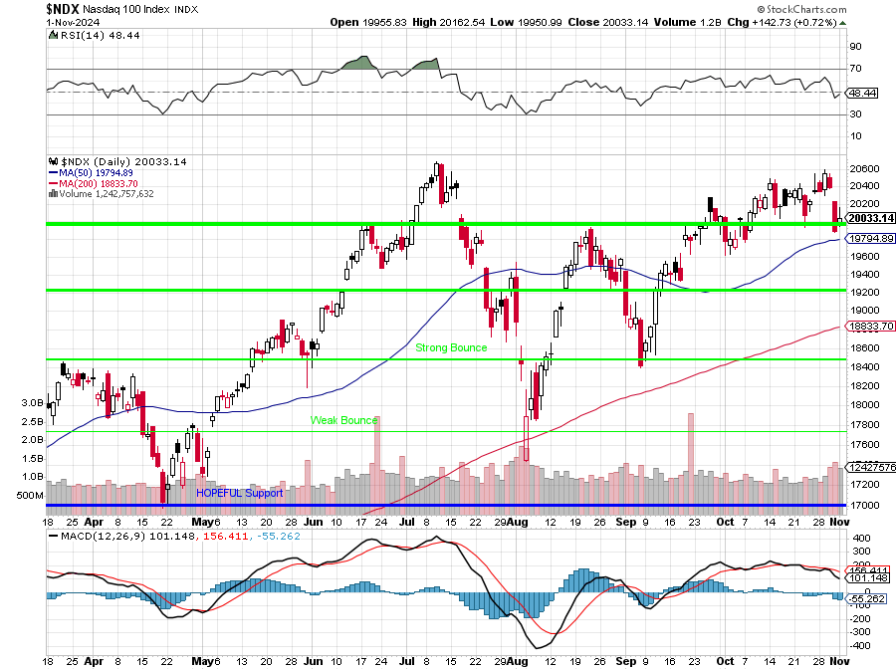Screen dimensions: 896x670
Task: Click the 20033.14 current price tag
Action: click(x=868, y=218)
